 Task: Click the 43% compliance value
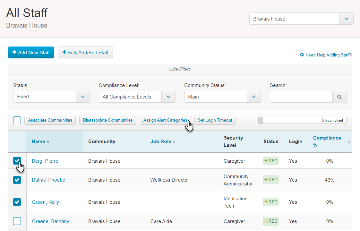[x=330, y=180]
